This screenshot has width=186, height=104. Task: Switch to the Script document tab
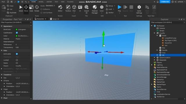[x=54, y=19]
